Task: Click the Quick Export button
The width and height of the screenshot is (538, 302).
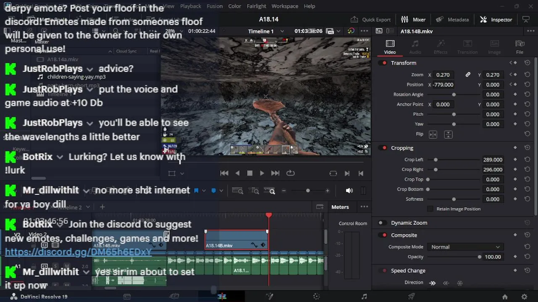Action: tap(371, 19)
